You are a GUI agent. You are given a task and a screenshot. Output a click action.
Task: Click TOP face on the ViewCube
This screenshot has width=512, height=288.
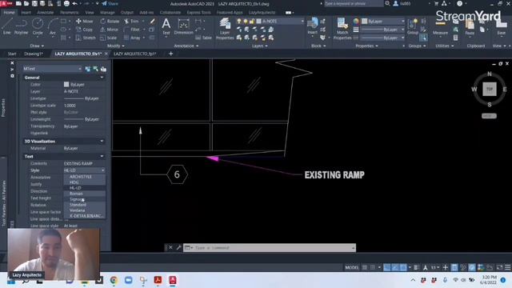[489, 89]
